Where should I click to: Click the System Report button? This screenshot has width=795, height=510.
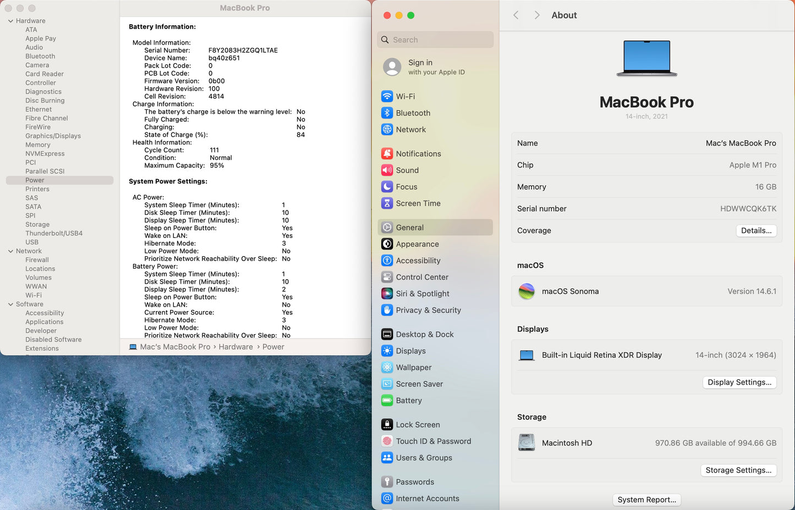pyautogui.click(x=646, y=500)
